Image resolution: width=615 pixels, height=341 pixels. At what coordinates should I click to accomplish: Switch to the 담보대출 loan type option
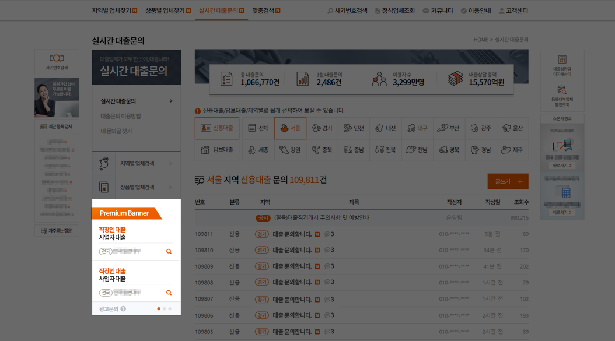coord(217,150)
